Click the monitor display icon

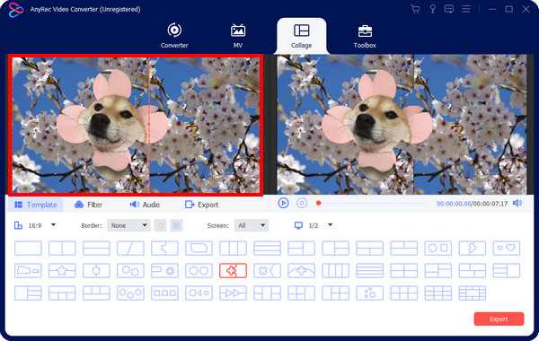[x=298, y=225]
